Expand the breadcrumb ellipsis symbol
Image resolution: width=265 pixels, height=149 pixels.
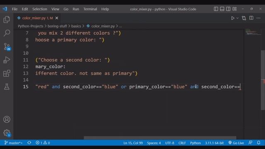(x=120, y=26)
